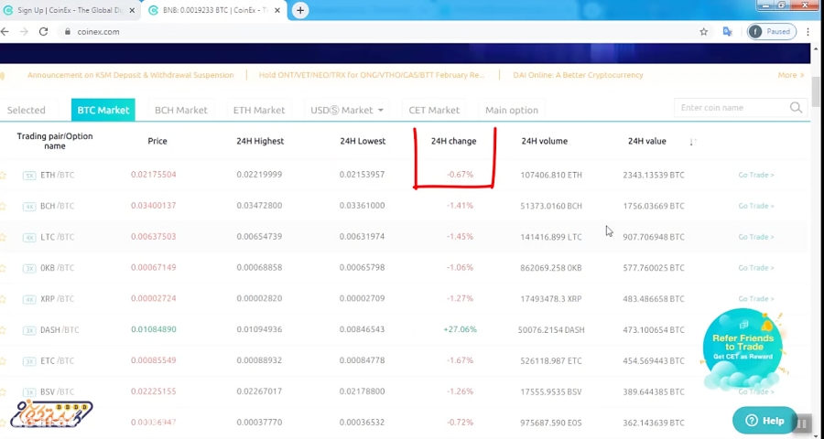Screen dimensions: 824x439
Task: Select the BTC Market tab
Action: point(103,110)
